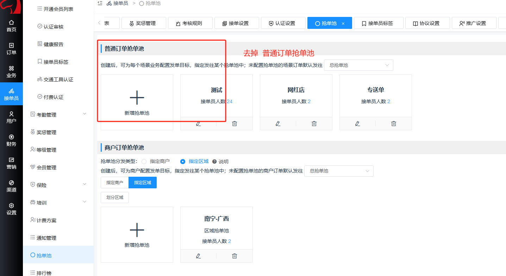Image resolution: width=506 pixels, height=276 pixels.
Task: Edit the 南宁-广西 regional pool
Action: click(199, 256)
